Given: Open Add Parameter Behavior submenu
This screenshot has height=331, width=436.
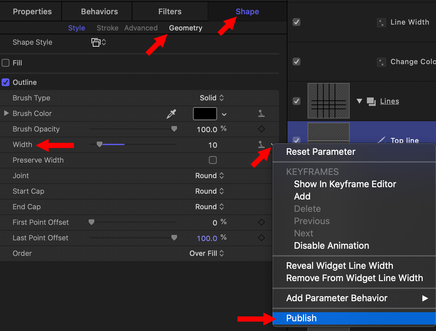Looking at the screenshot, I should click(354, 298).
